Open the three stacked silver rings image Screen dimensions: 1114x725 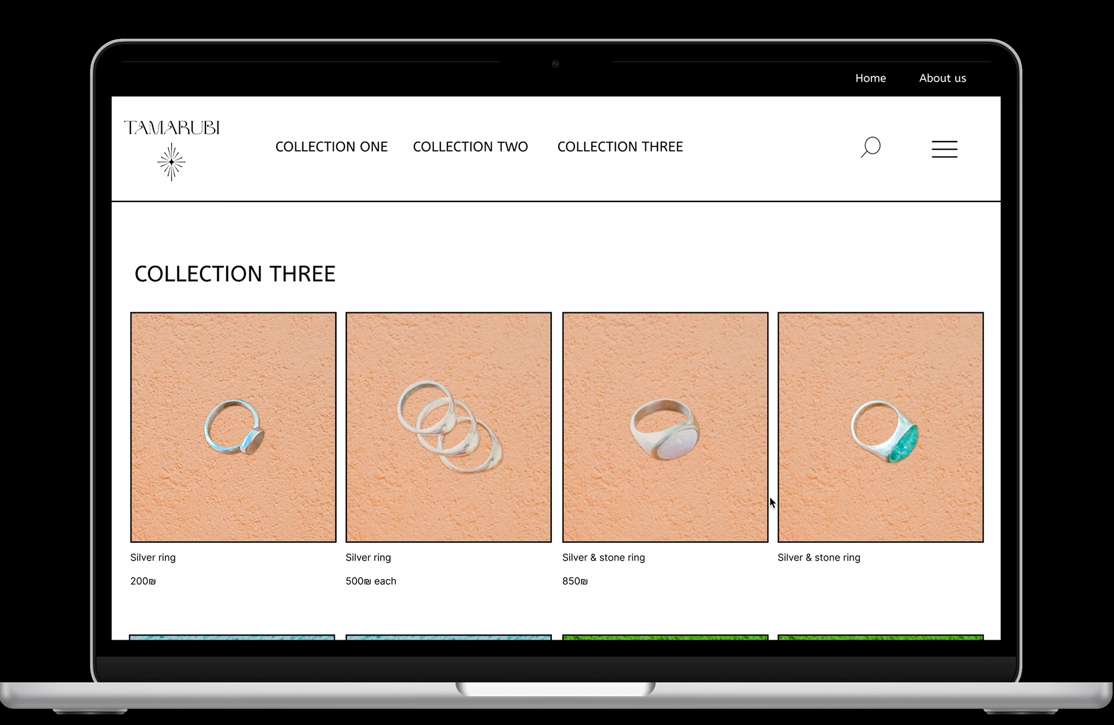click(x=449, y=427)
